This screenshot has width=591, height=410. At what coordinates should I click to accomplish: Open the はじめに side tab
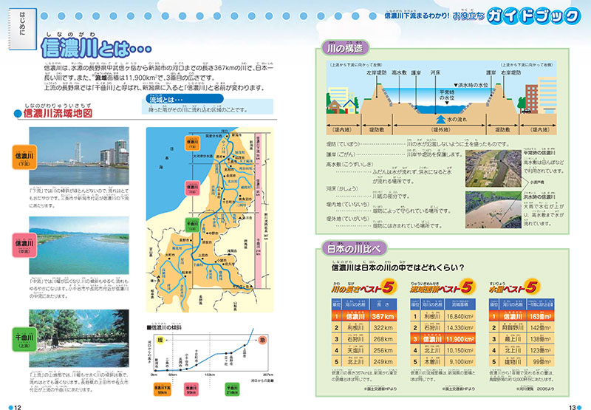(x=23, y=29)
